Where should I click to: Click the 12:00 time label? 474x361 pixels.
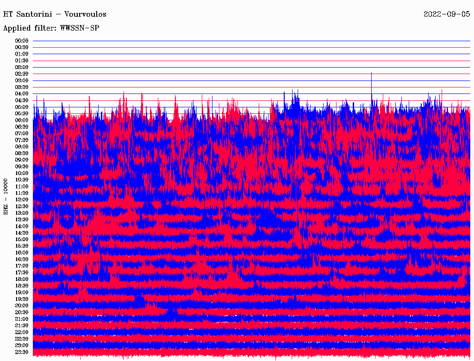click(22, 200)
